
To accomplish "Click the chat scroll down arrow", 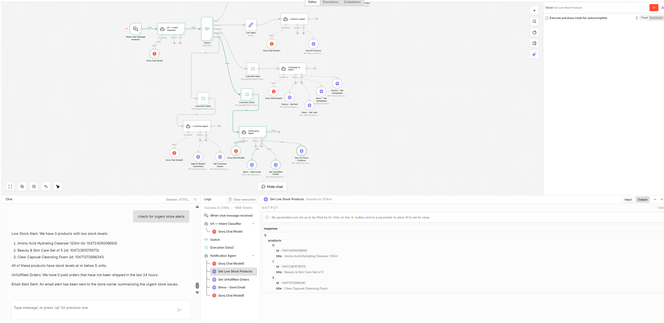I will pyautogui.click(x=197, y=293).
